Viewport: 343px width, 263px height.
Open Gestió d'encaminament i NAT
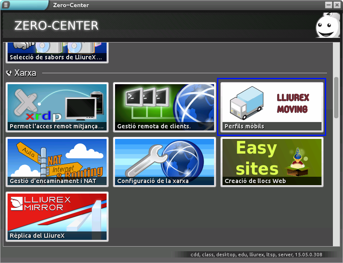(x=57, y=162)
